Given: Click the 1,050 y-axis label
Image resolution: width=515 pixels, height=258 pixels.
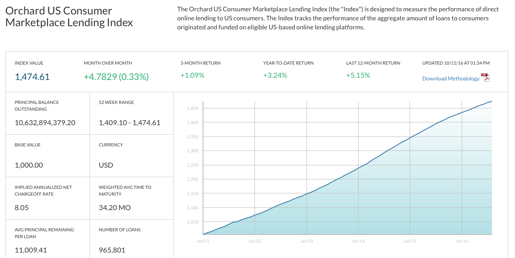Looking at the screenshot, I should click(x=193, y=222).
